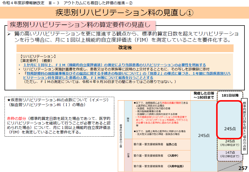Click the 改定後 header bar
The height and width of the screenshot is (172, 249).
pos(125,48)
